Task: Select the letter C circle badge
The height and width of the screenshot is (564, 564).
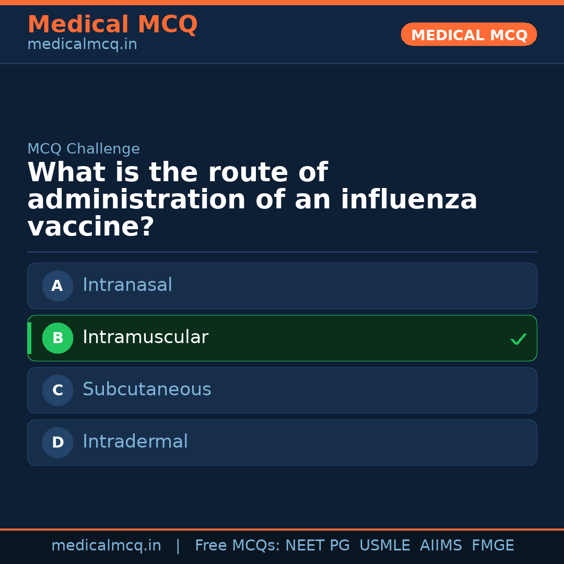Action: click(x=57, y=391)
